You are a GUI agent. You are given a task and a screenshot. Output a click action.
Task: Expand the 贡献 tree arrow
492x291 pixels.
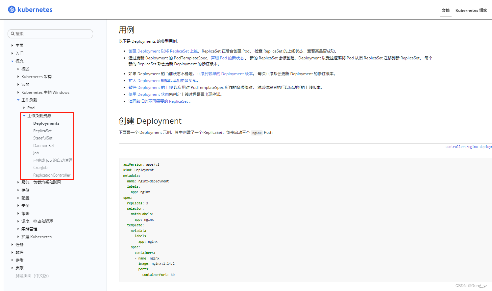coord(12,268)
